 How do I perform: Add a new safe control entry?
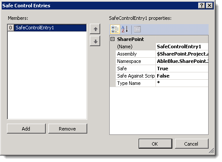coord(26,129)
